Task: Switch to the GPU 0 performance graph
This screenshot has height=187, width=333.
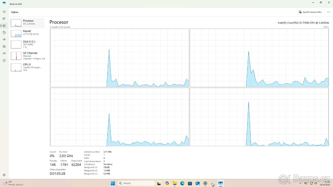Action: click(27, 67)
